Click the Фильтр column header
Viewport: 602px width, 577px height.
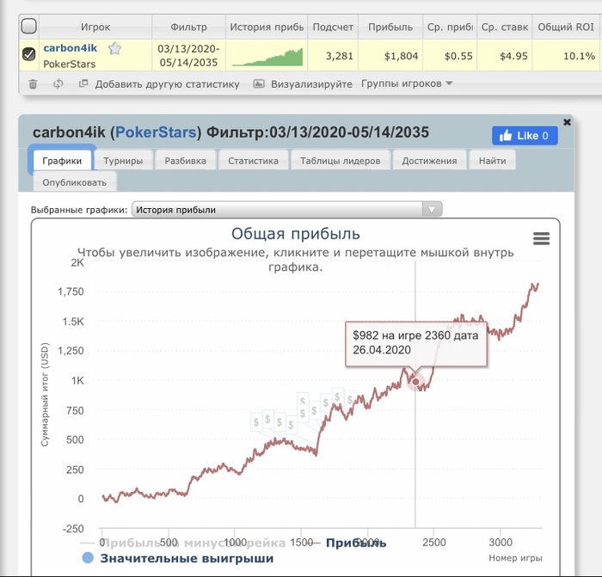(x=188, y=27)
